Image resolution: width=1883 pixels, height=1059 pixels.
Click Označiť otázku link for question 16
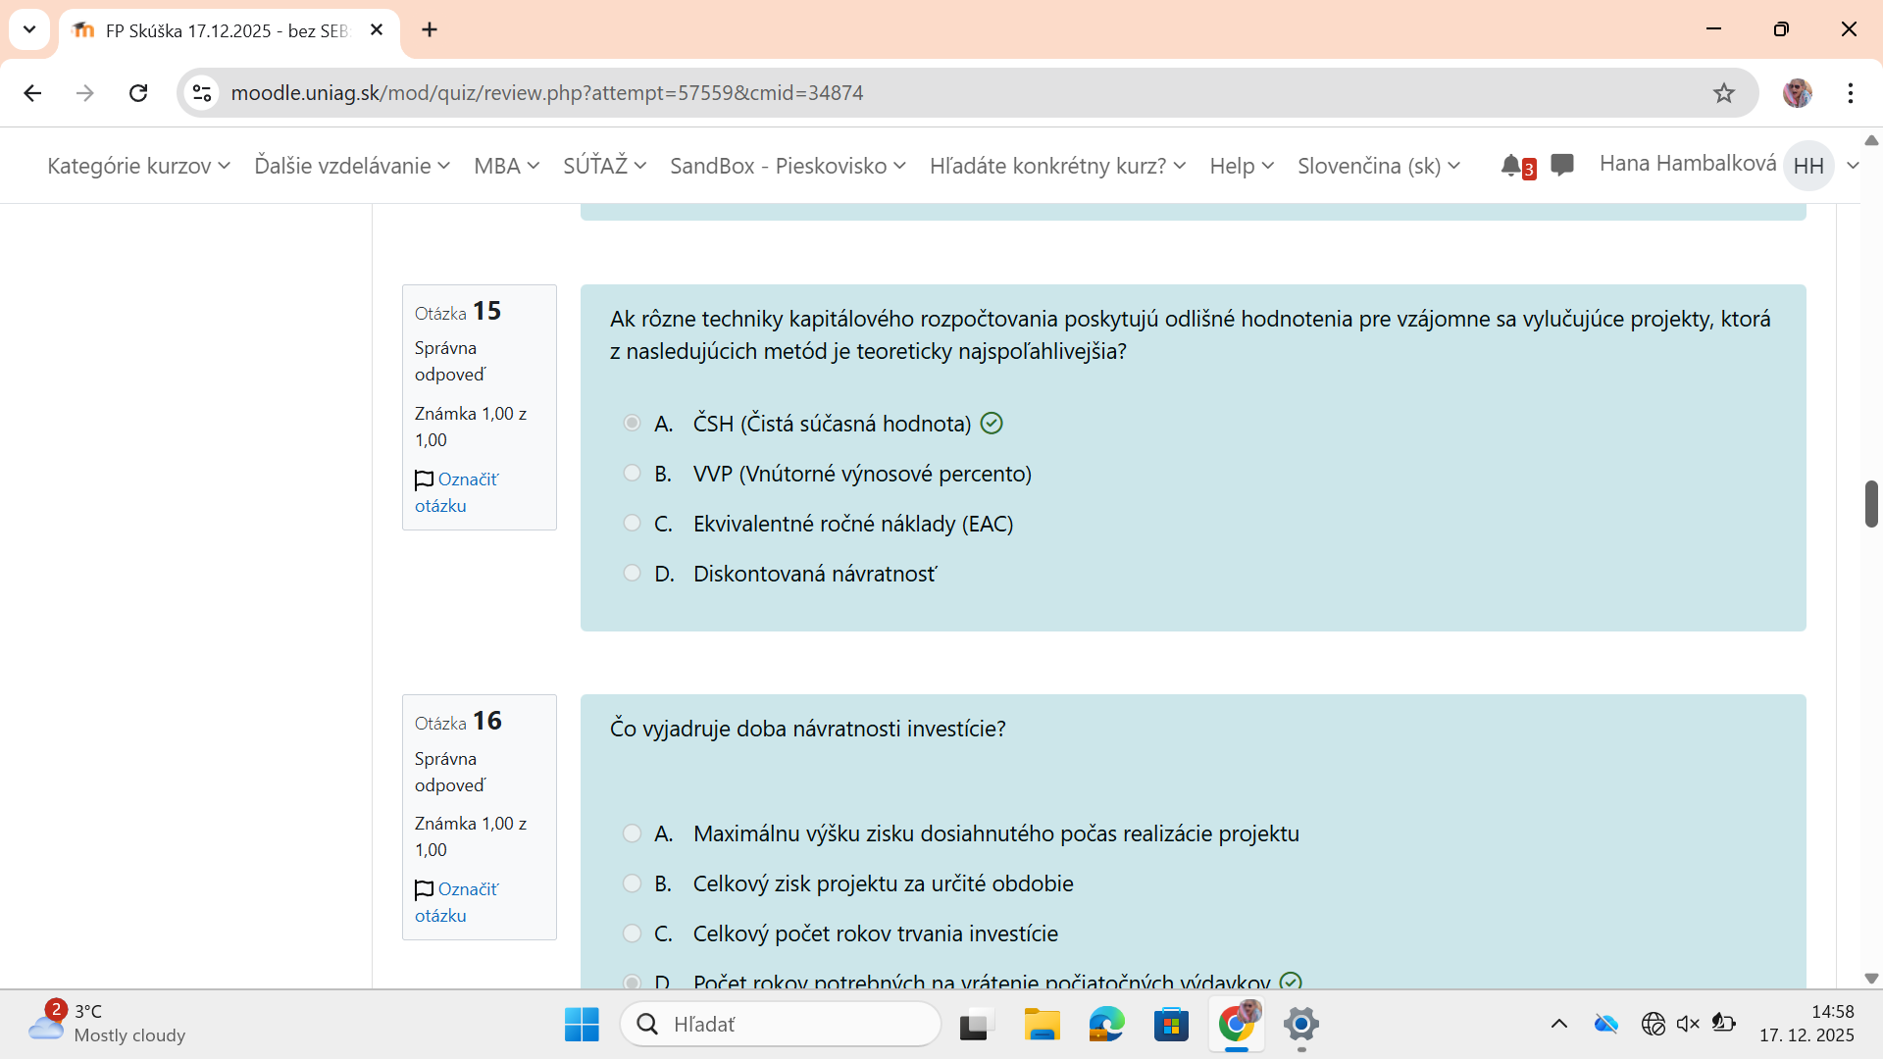point(467,889)
